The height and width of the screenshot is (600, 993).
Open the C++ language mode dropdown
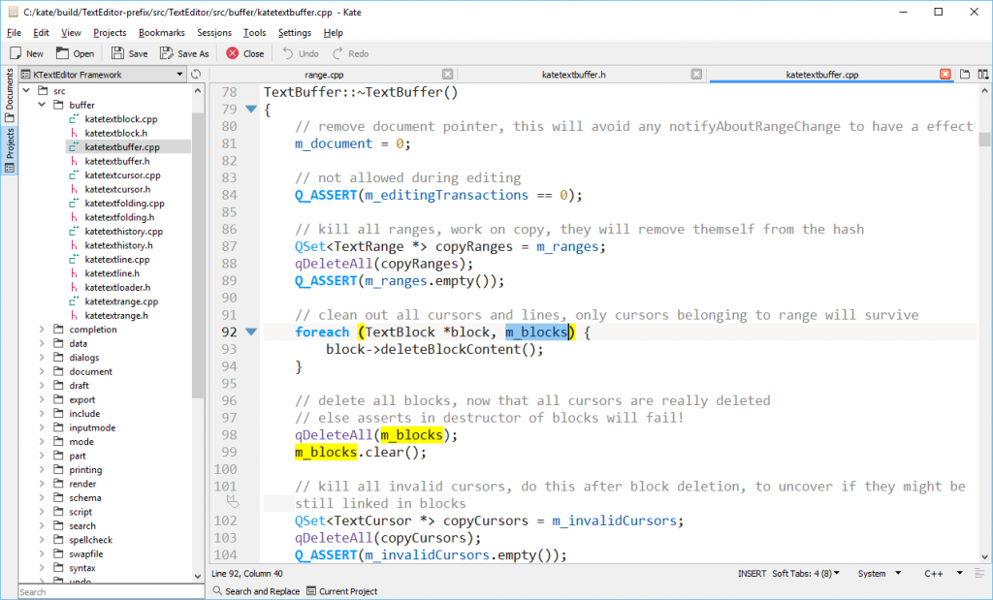tap(936, 573)
